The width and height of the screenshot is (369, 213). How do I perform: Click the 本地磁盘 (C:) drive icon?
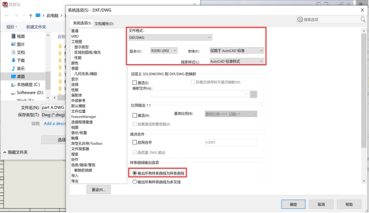(x=14, y=85)
